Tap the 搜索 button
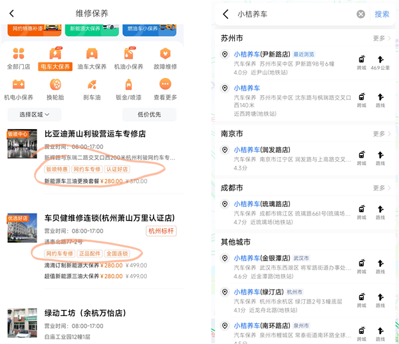This screenshot has height=344, width=399. (x=382, y=14)
